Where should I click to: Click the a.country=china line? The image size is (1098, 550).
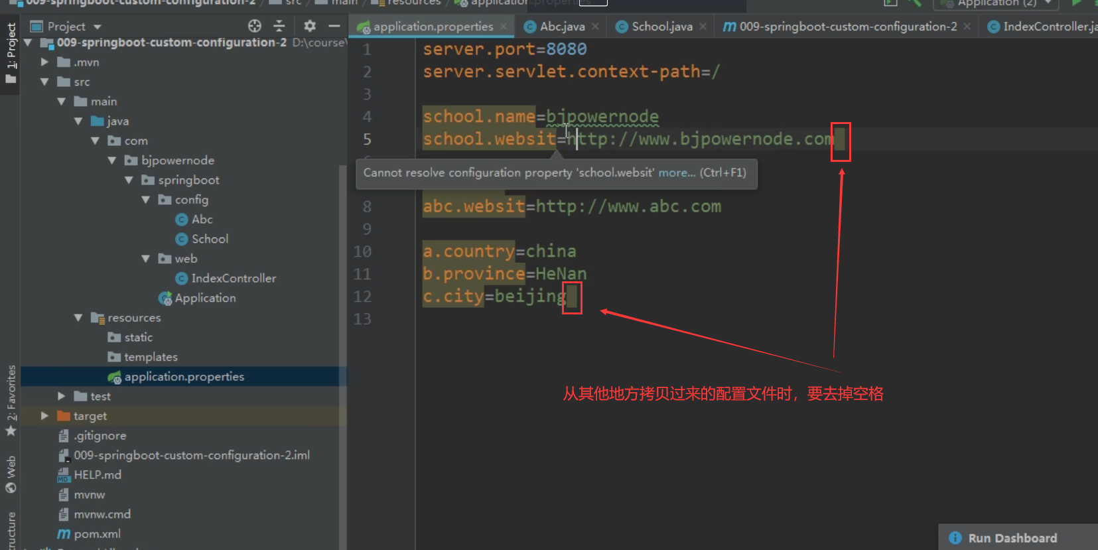tap(500, 251)
